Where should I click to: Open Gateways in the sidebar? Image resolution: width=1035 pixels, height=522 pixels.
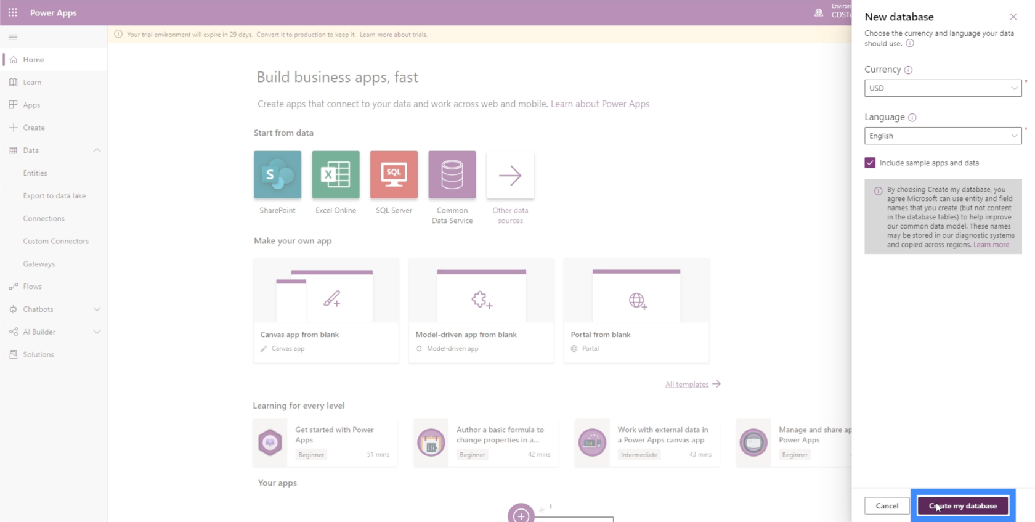click(x=39, y=264)
